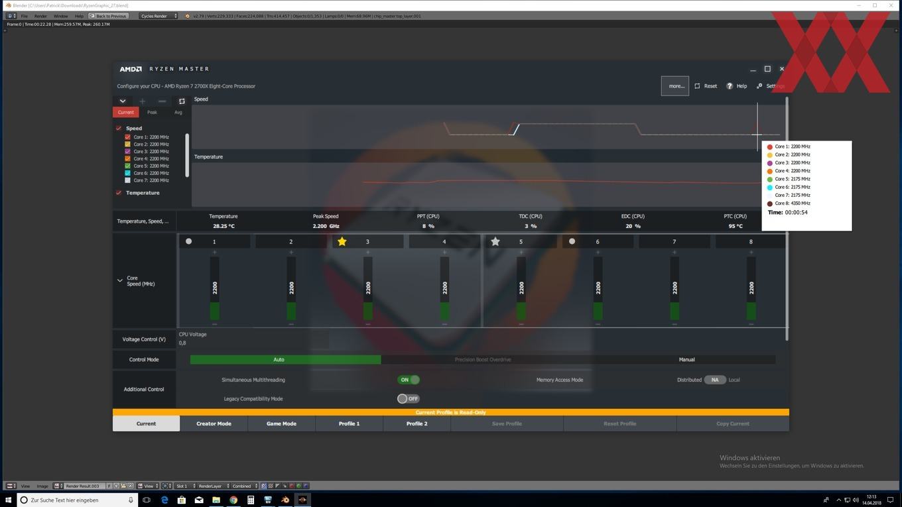Toggle the Core 7 speed checkbox

[x=128, y=180]
